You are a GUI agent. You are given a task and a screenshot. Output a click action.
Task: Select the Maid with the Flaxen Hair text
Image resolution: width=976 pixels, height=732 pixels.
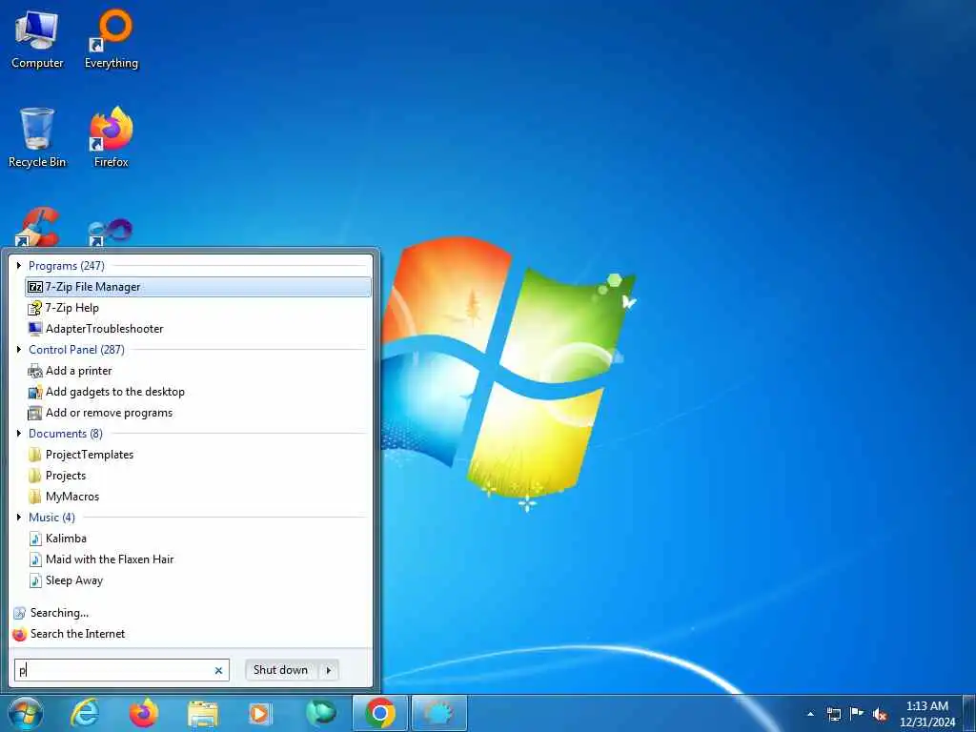[x=110, y=559]
